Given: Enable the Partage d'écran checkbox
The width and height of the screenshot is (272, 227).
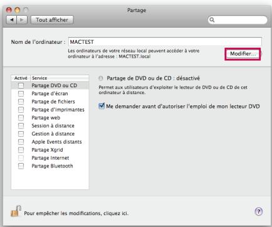Looking at the screenshot, I should pyautogui.click(x=21, y=93).
